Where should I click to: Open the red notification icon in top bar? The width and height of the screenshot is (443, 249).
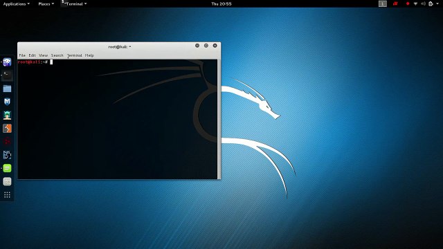coord(395,3)
